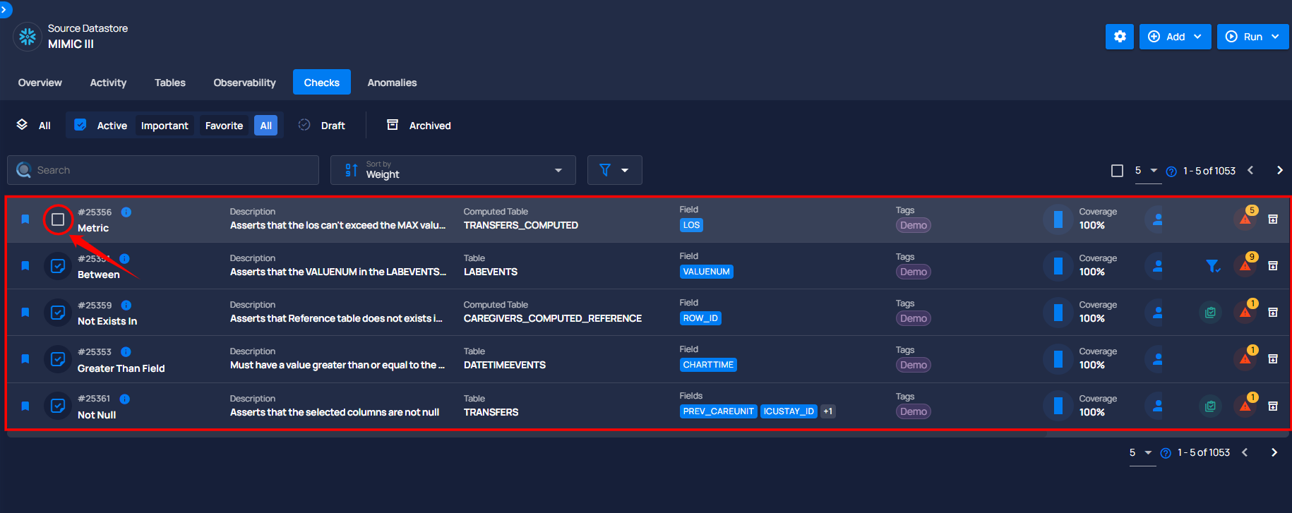Toggle the Active filter checkbox
1292x513 pixels.
point(80,125)
